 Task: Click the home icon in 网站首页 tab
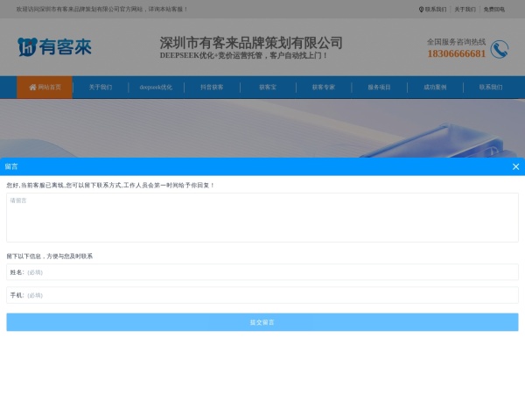[32, 88]
